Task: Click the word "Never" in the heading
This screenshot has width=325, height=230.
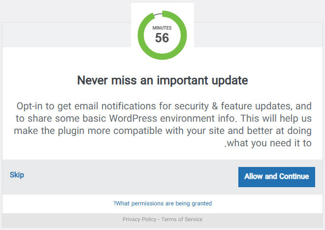Action: click(92, 80)
